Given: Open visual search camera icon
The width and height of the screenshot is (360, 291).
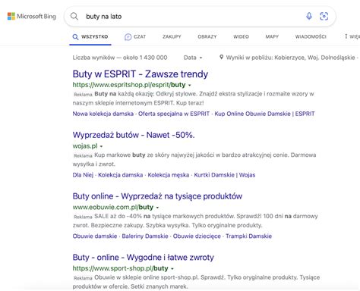Looking at the screenshot, I should tap(324, 16).
